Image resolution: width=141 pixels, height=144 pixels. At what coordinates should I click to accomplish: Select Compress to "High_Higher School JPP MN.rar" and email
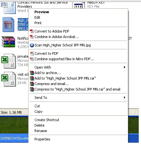click(77, 89)
